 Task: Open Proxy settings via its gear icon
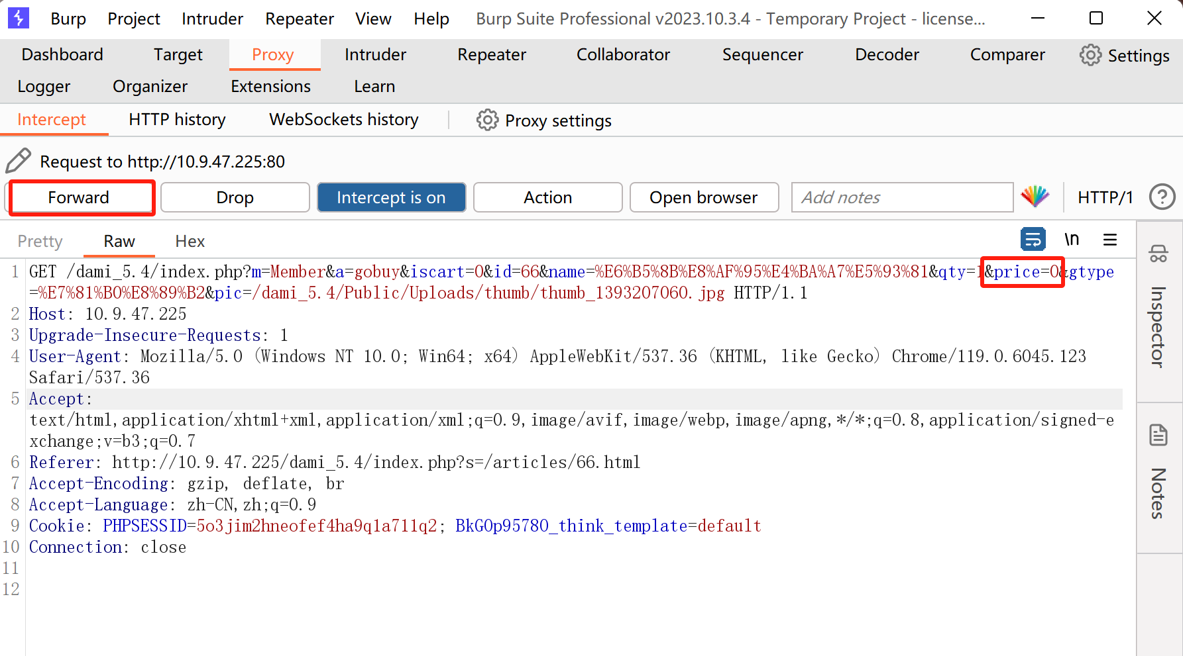[487, 120]
